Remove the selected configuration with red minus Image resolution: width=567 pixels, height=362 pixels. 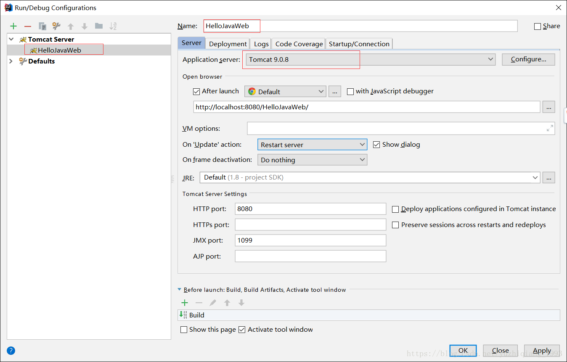tap(28, 26)
